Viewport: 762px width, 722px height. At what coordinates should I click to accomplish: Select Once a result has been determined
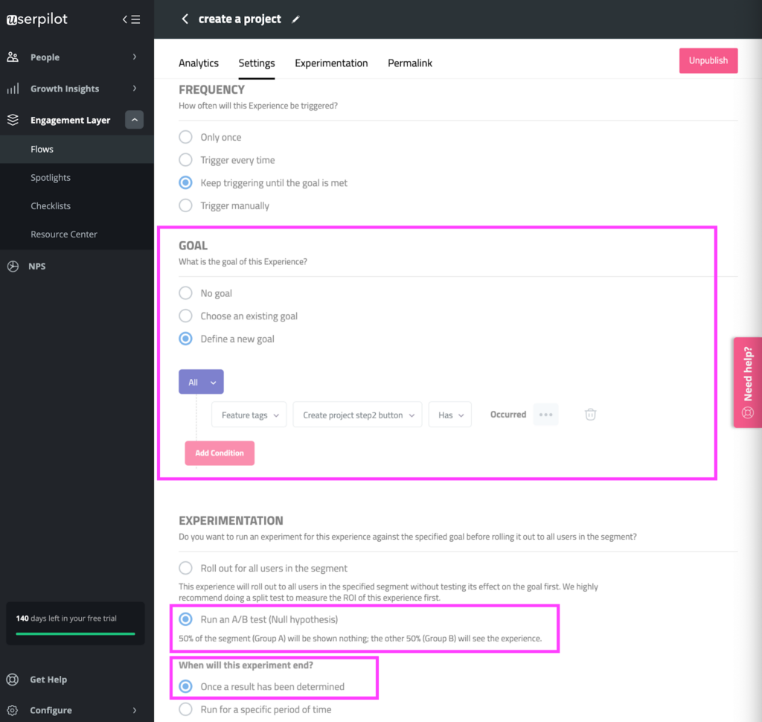pyautogui.click(x=185, y=686)
